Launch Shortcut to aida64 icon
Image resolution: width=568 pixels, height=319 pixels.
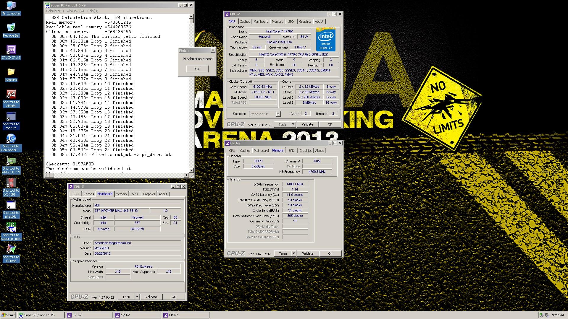(x=11, y=98)
